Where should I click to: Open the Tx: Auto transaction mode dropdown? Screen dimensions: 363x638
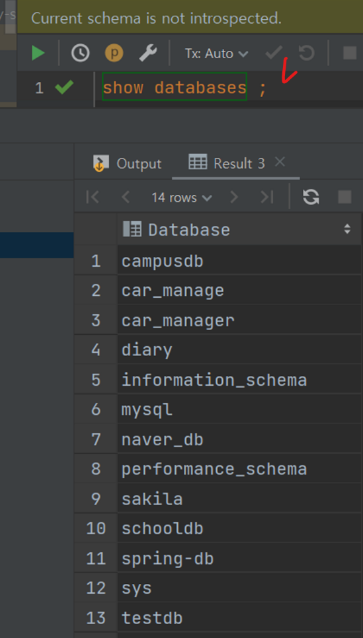(216, 53)
